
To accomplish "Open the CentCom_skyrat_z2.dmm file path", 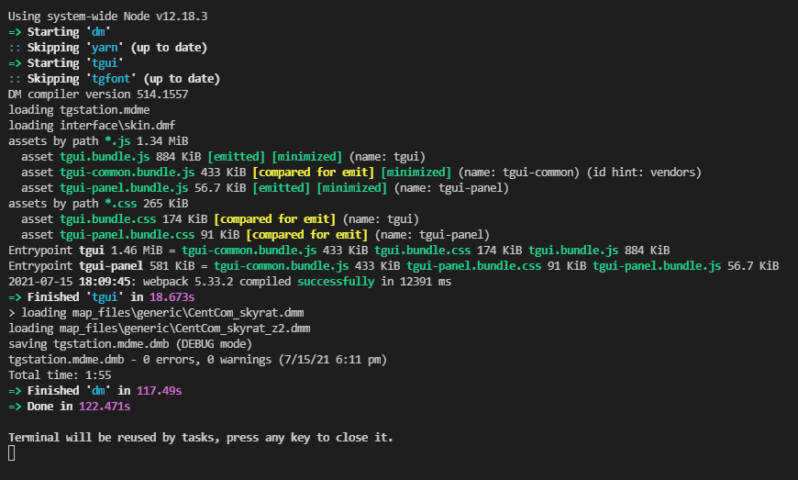I will click(186, 329).
